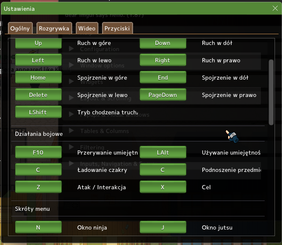Rebind Delete for Spojrzenie w lewo
This screenshot has height=245, width=282.
point(38,95)
